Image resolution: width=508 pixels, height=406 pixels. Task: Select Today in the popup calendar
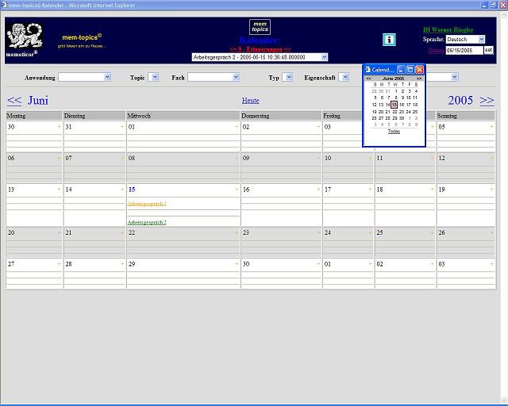click(394, 131)
